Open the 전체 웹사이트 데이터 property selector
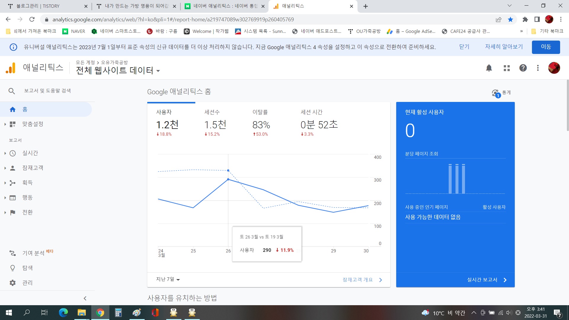Screen dimensions: 569x320 click(118, 71)
